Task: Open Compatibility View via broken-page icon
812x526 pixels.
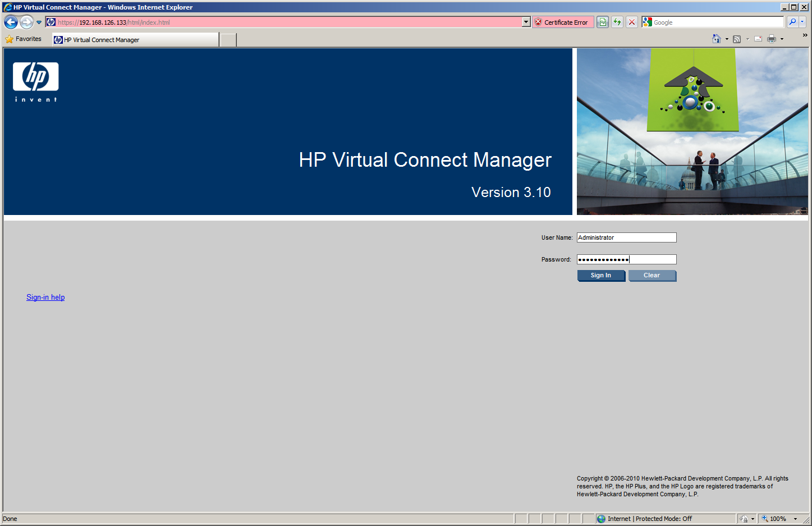Action: click(x=603, y=22)
